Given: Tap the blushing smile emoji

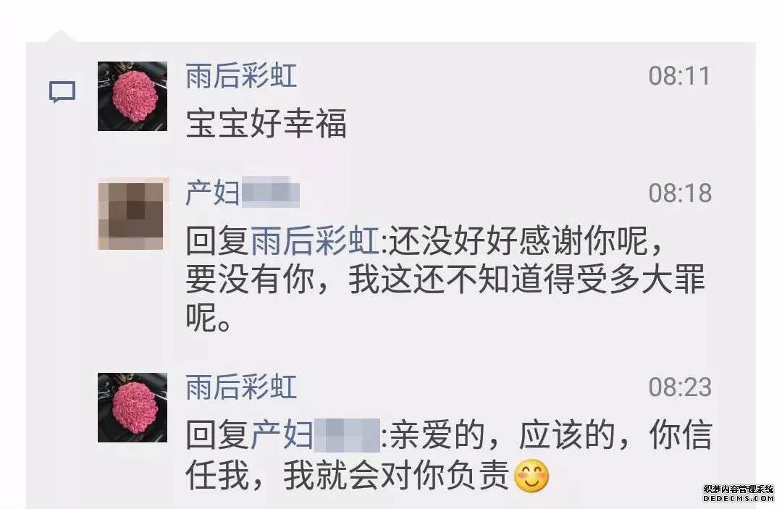Looking at the screenshot, I should click(x=532, y=476).
